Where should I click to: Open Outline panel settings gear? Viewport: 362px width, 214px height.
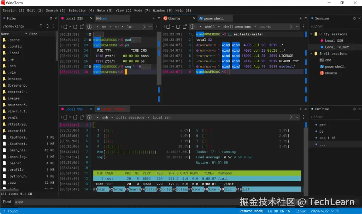354,109
